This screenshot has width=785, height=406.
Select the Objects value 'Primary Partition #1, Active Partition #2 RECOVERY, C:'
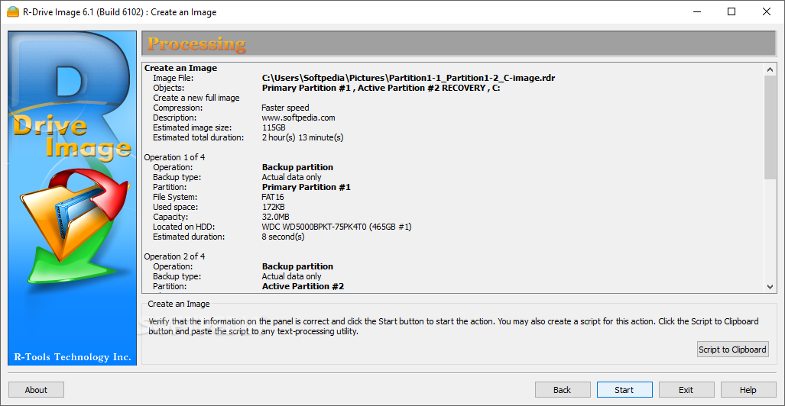click(x=381, y=88)
